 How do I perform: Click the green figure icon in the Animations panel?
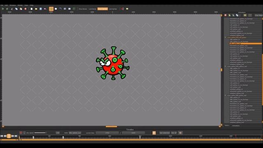click(x=229, y=15)
